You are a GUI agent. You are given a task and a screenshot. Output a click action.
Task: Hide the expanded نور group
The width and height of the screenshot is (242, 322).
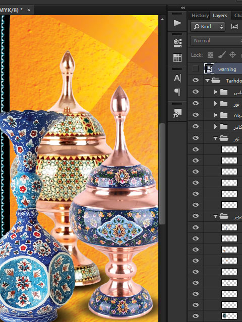[x=196, y=138]
